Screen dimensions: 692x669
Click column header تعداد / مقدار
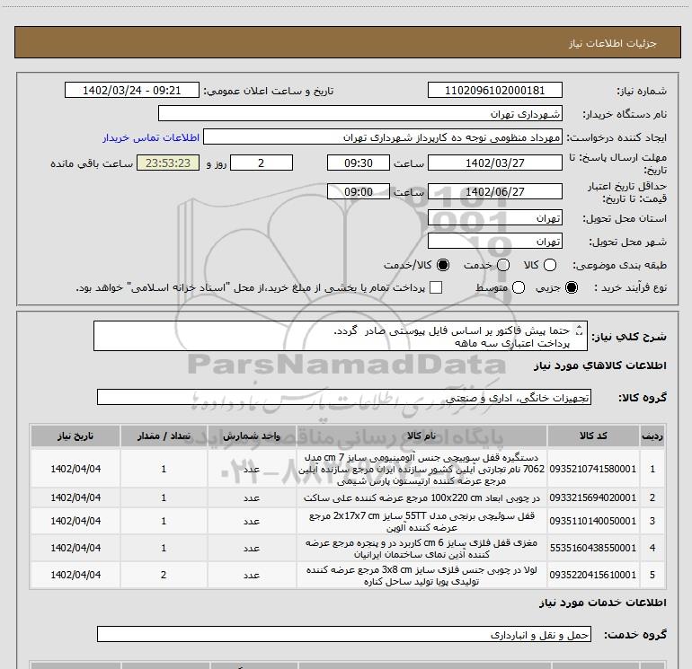tap(164, 436)
